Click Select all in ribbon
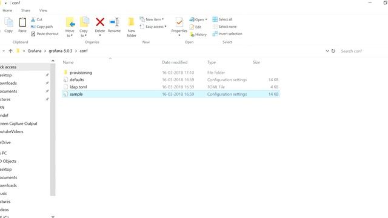388x218 pixels. tap(222, 19)
